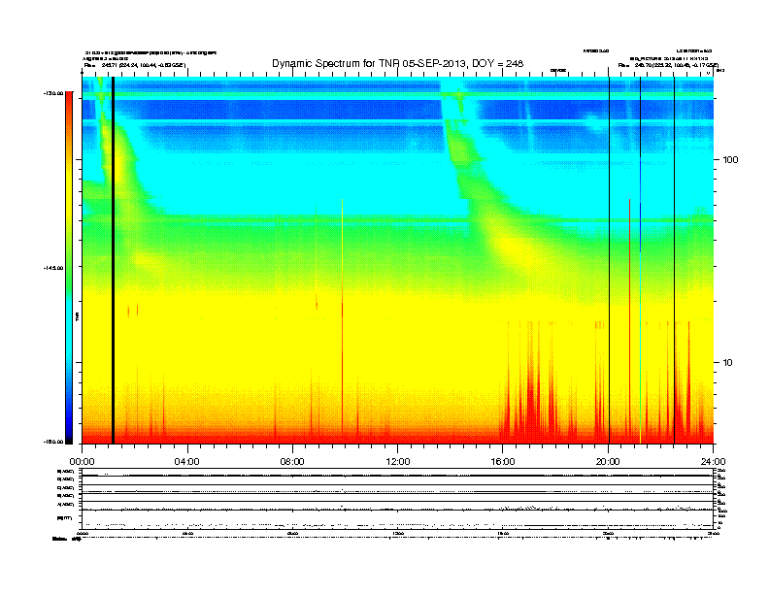Click the -130.00 color scale label
The height and width of the screenshot is (594, 769).
pyautogui.click(x=53, y=93)
